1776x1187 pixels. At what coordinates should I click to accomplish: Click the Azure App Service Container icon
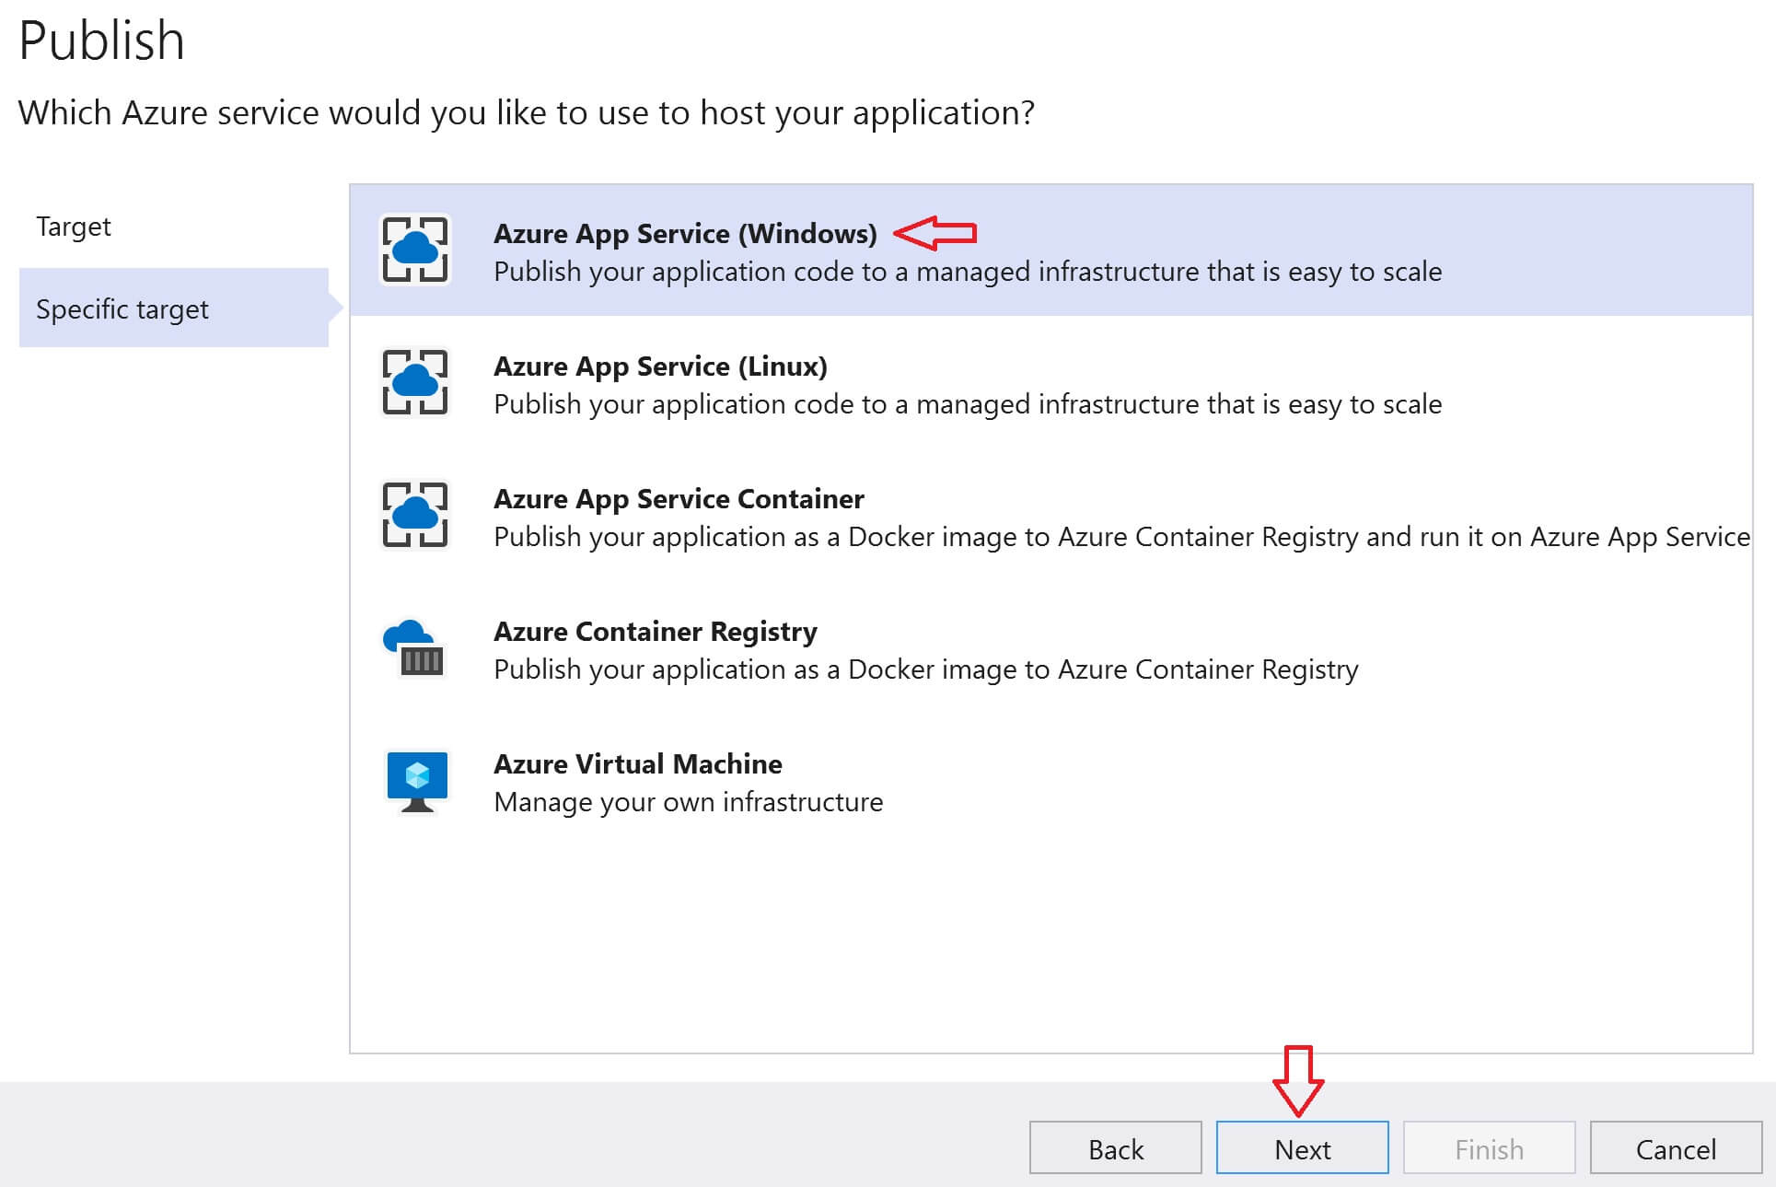coord(415,515)
